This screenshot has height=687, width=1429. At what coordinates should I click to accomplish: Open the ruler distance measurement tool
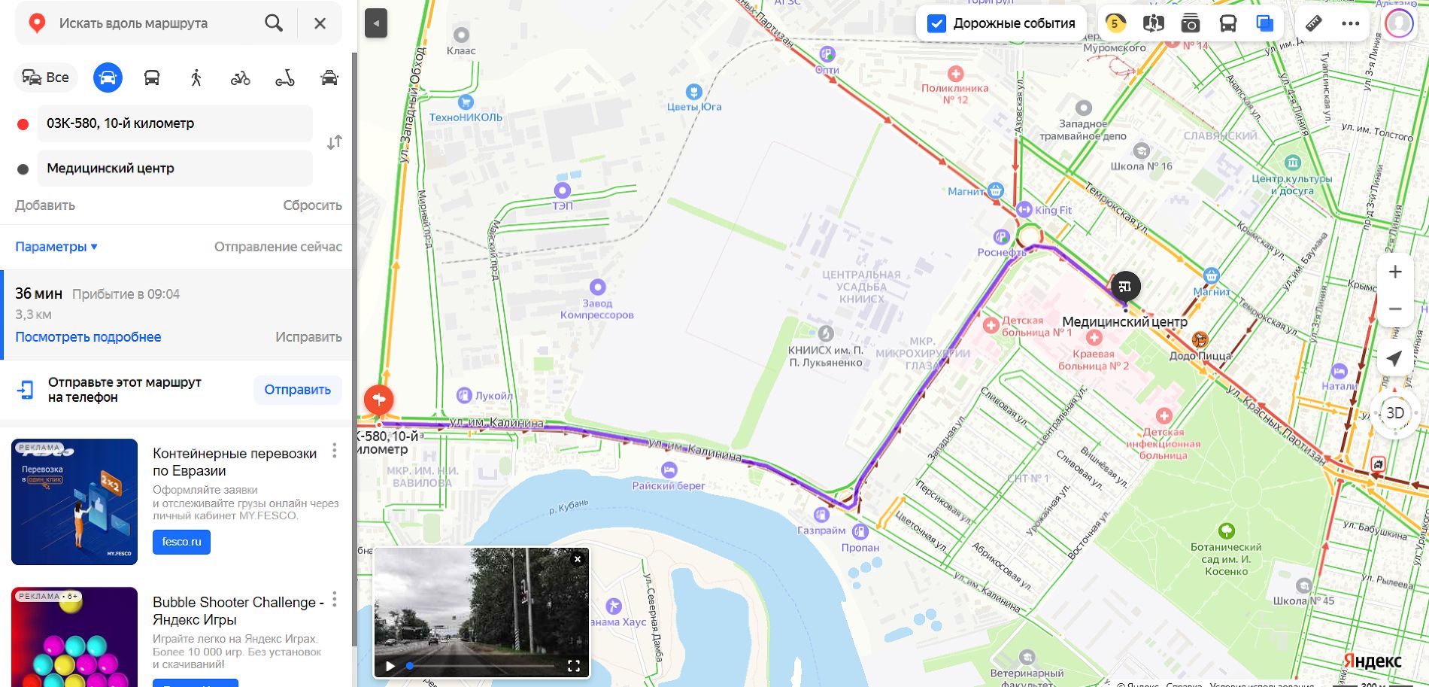point(1313,23)
